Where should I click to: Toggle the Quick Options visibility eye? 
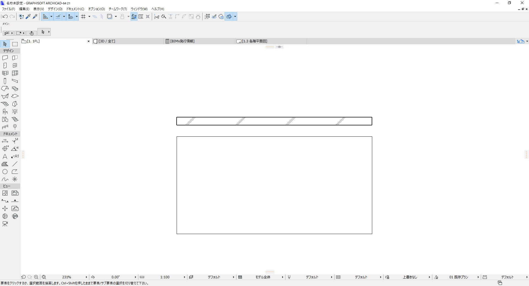(x=279, y=47)
